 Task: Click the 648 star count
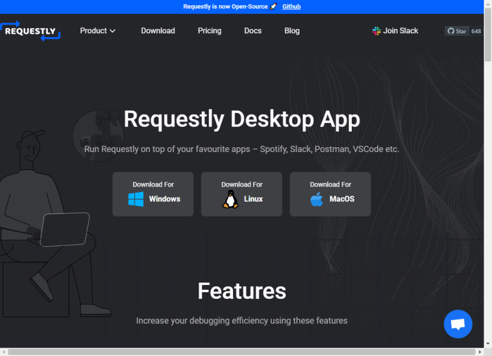[476, 31]
